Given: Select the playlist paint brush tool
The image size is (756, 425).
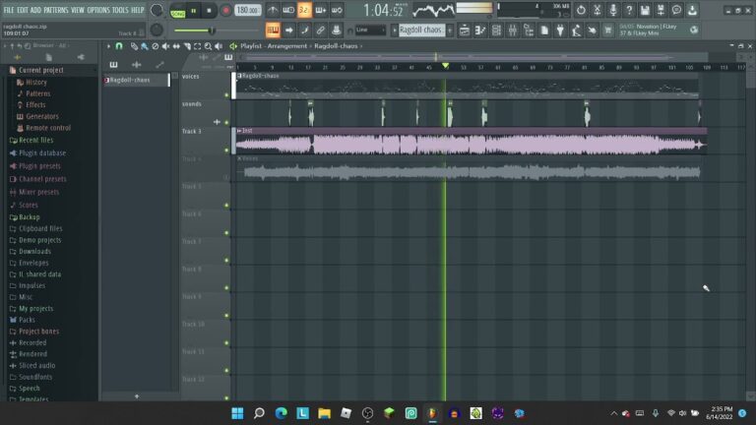Looking at the screenshot, I should click(145, 46).
